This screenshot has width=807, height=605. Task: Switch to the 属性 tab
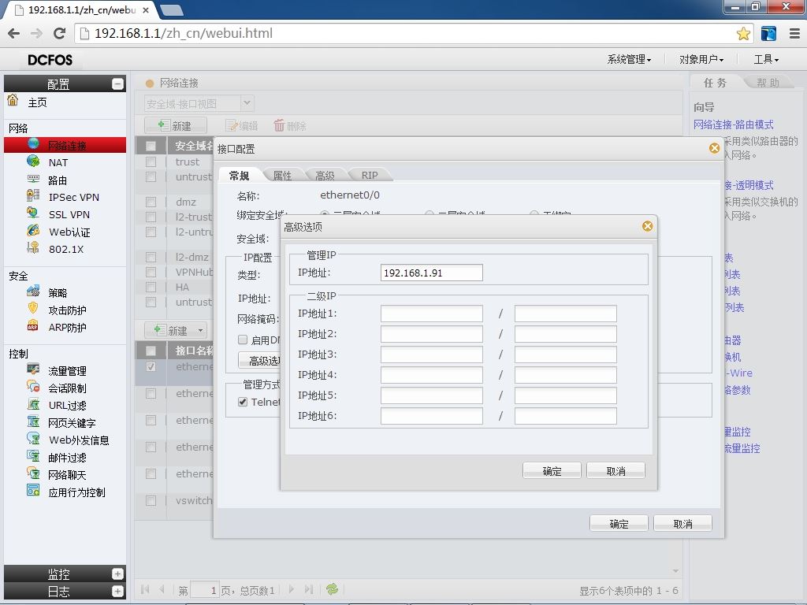click(x=282, y=176)
